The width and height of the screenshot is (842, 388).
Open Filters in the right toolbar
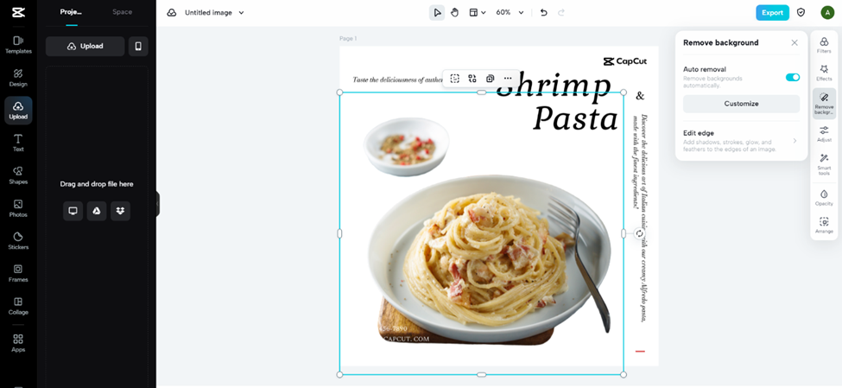click(824, 45)
